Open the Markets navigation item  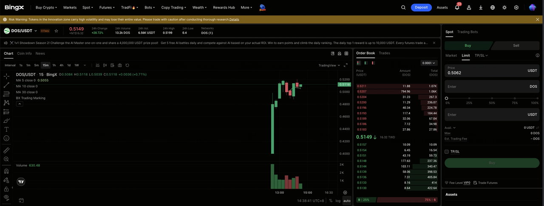click(70, 7)
